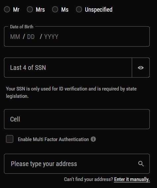
Task: Pick the Unspecified title radio button
Action: click(79, 9)
